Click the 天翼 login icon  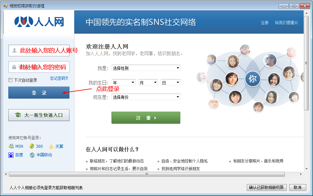(x=51, y=147)
